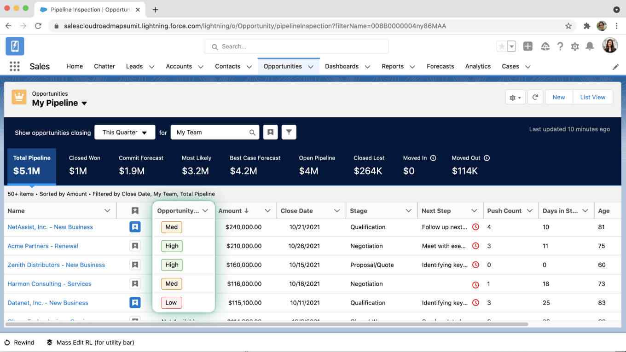This screenshot has height=352, width=626.
Task: Expand the Leads tab dropdown chevron
Action: [151, 67]
